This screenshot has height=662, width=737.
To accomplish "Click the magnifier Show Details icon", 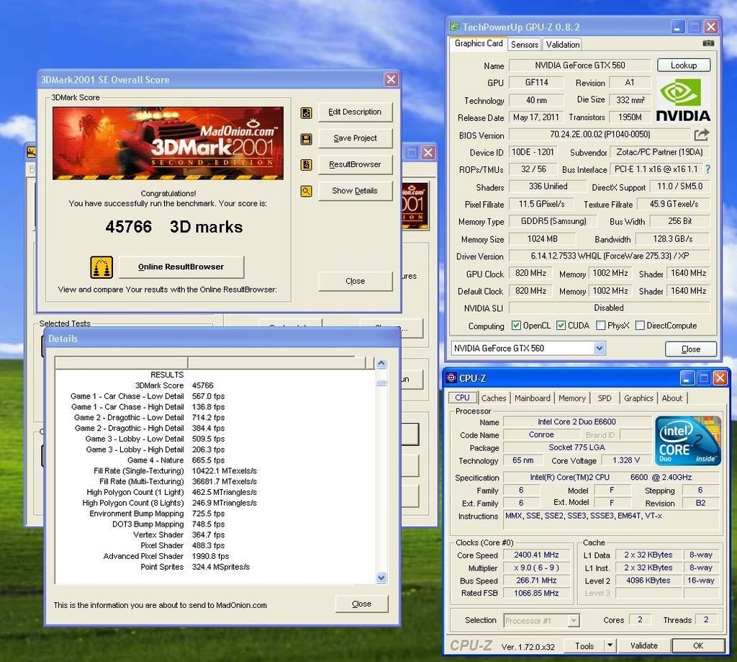I will [x=307, y=191].
